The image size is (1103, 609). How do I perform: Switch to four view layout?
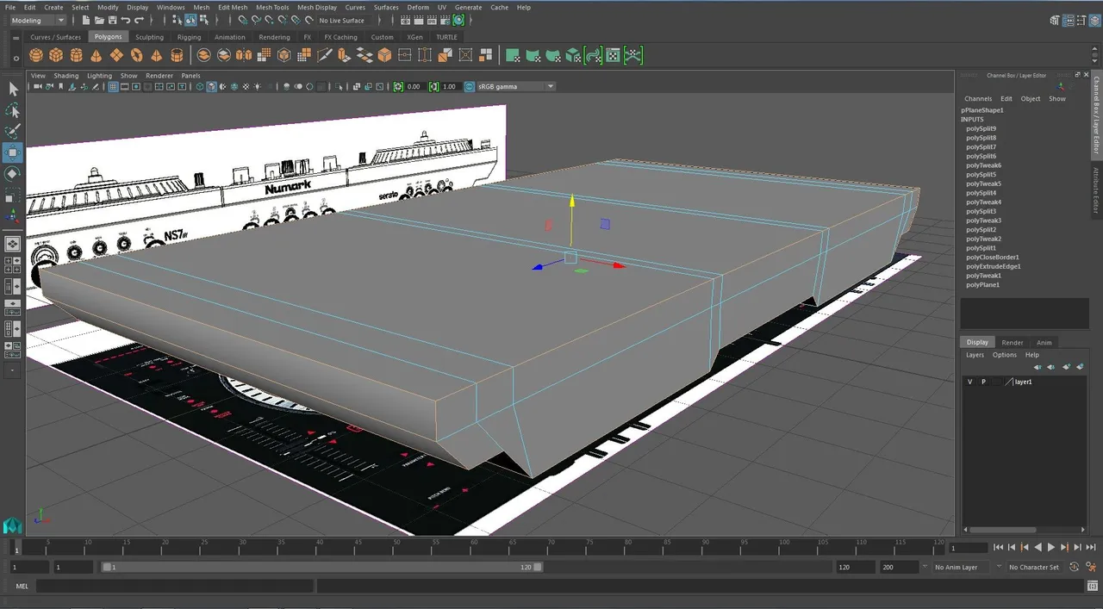click(13, 265)
